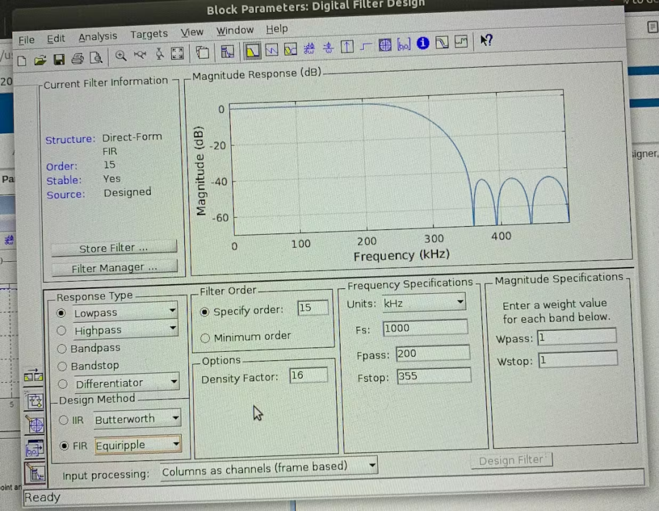Image resolution: width=659 pixels, height=511 pixels.
Task: Edit the Fpass value field
Action: pos(434,352)
